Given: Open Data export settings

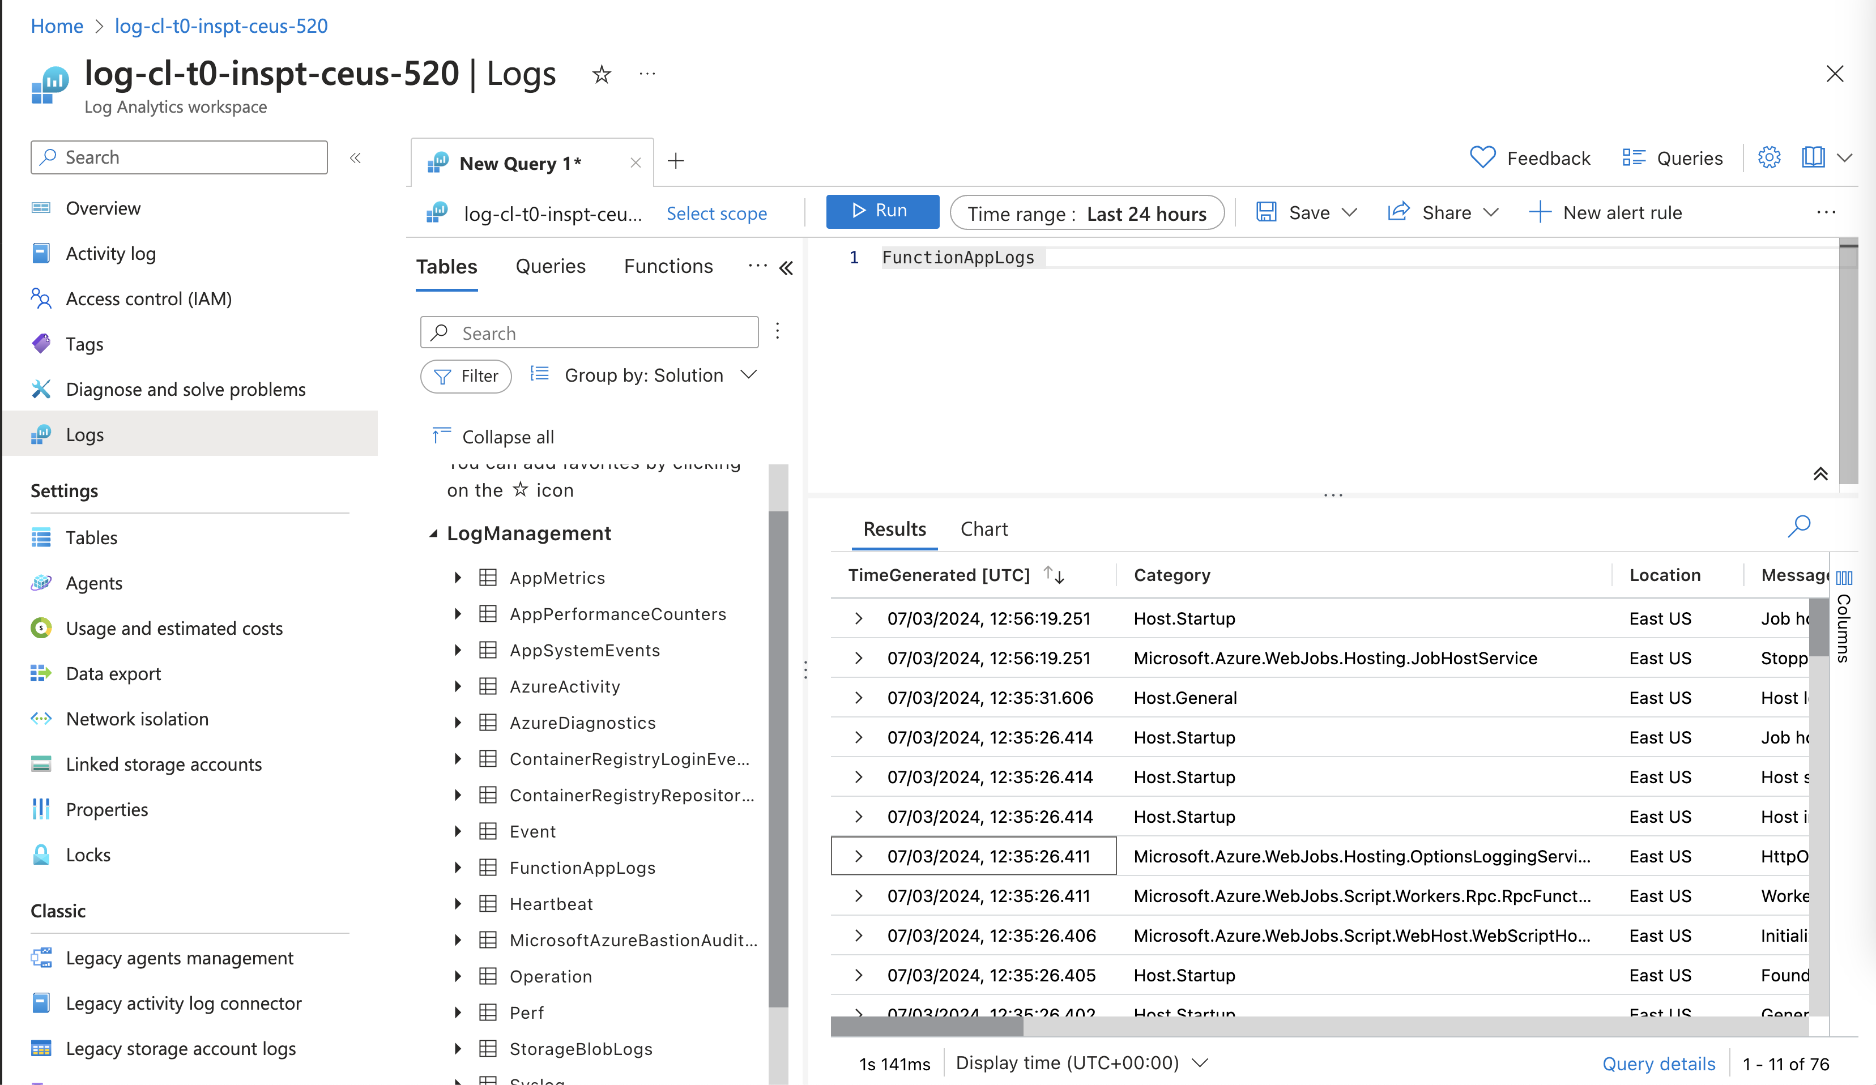Looking at the screenshot, I should point(113,674).
